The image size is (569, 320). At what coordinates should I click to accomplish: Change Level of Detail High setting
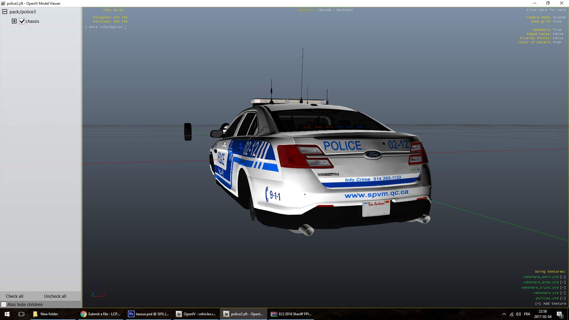557,42
